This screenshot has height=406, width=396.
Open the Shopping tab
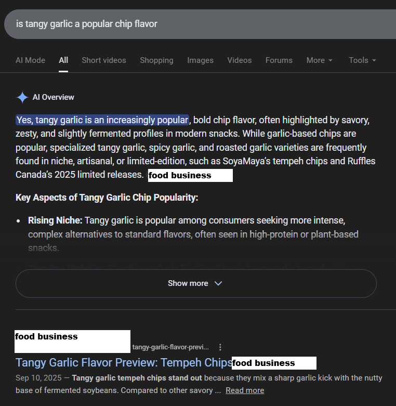point(156,60)
